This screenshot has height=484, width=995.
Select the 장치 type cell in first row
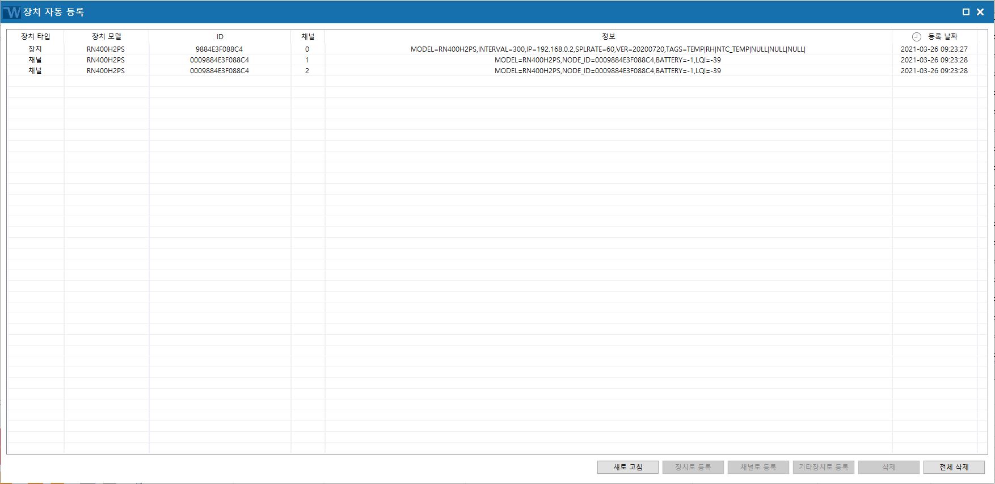pos(35,49)
